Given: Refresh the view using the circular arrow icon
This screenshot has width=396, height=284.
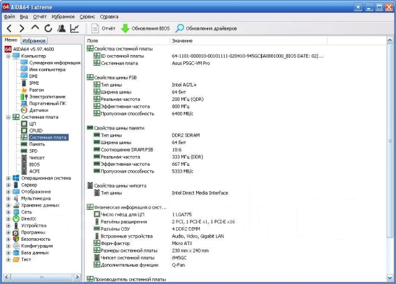Looking at the screenshot, I should click(x=48, y=28).
